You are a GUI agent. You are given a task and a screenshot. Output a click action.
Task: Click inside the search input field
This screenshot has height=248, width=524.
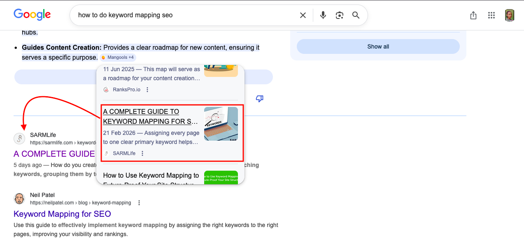(x=165, y=15)
